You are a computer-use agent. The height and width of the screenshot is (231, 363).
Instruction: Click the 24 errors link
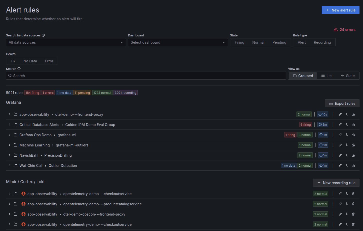coord(344,29)
